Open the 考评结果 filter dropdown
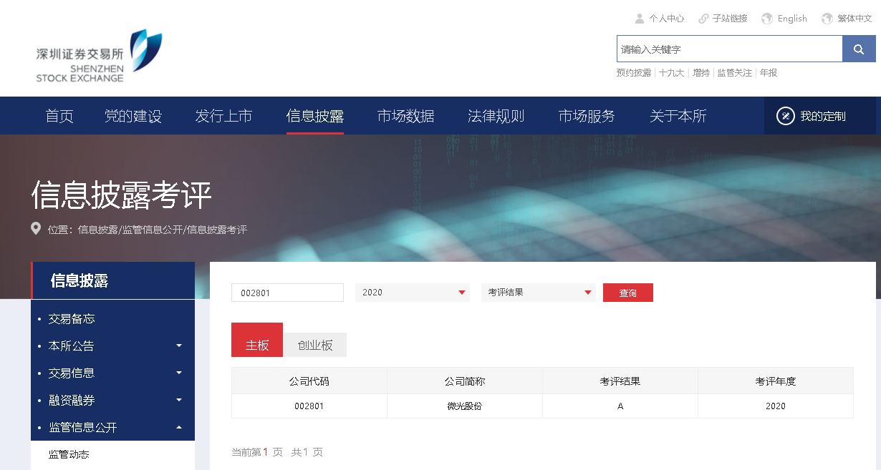881x470 pixels. [539, 293]
